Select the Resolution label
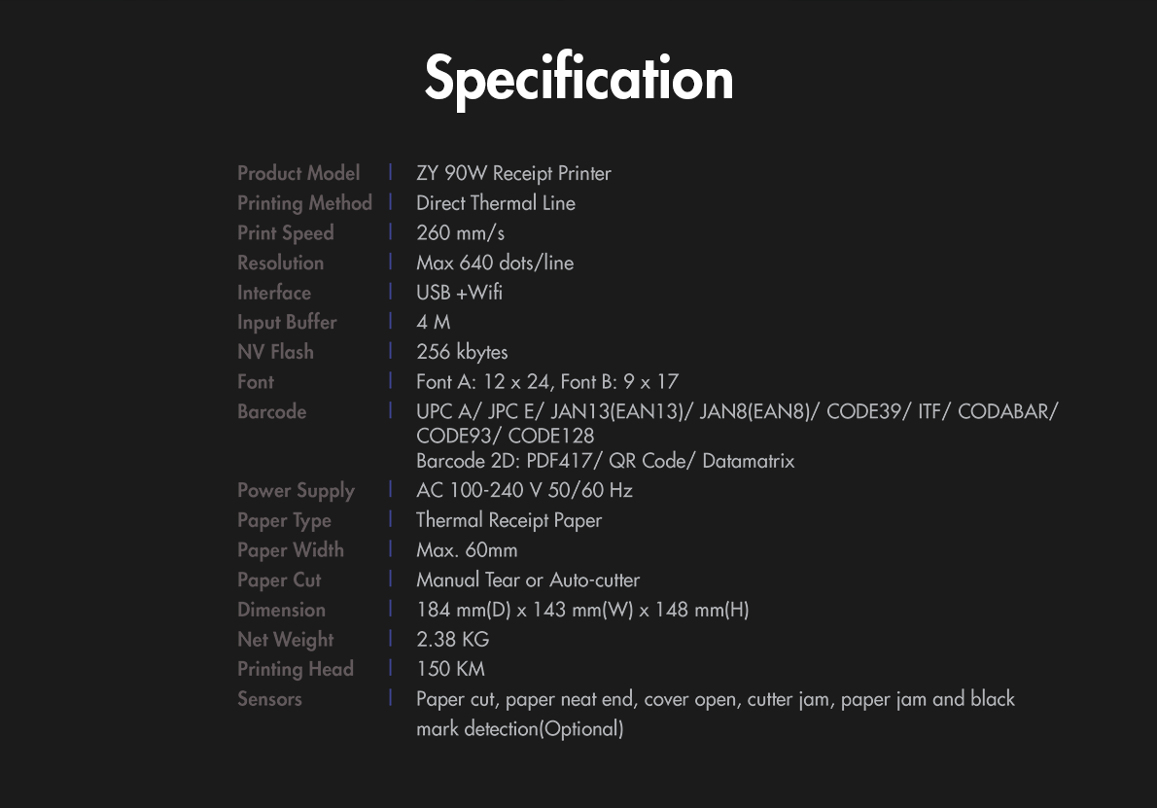Image resolution: width=1157 pixels, height=808 pixels. [x=280, y=263]
